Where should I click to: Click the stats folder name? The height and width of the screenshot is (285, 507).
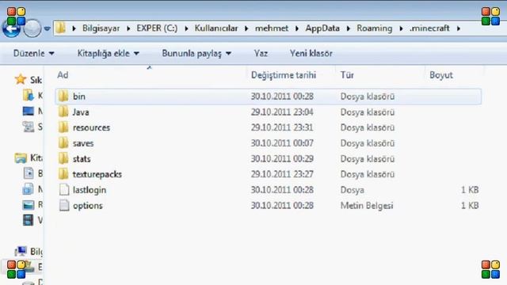pos(82,158)
